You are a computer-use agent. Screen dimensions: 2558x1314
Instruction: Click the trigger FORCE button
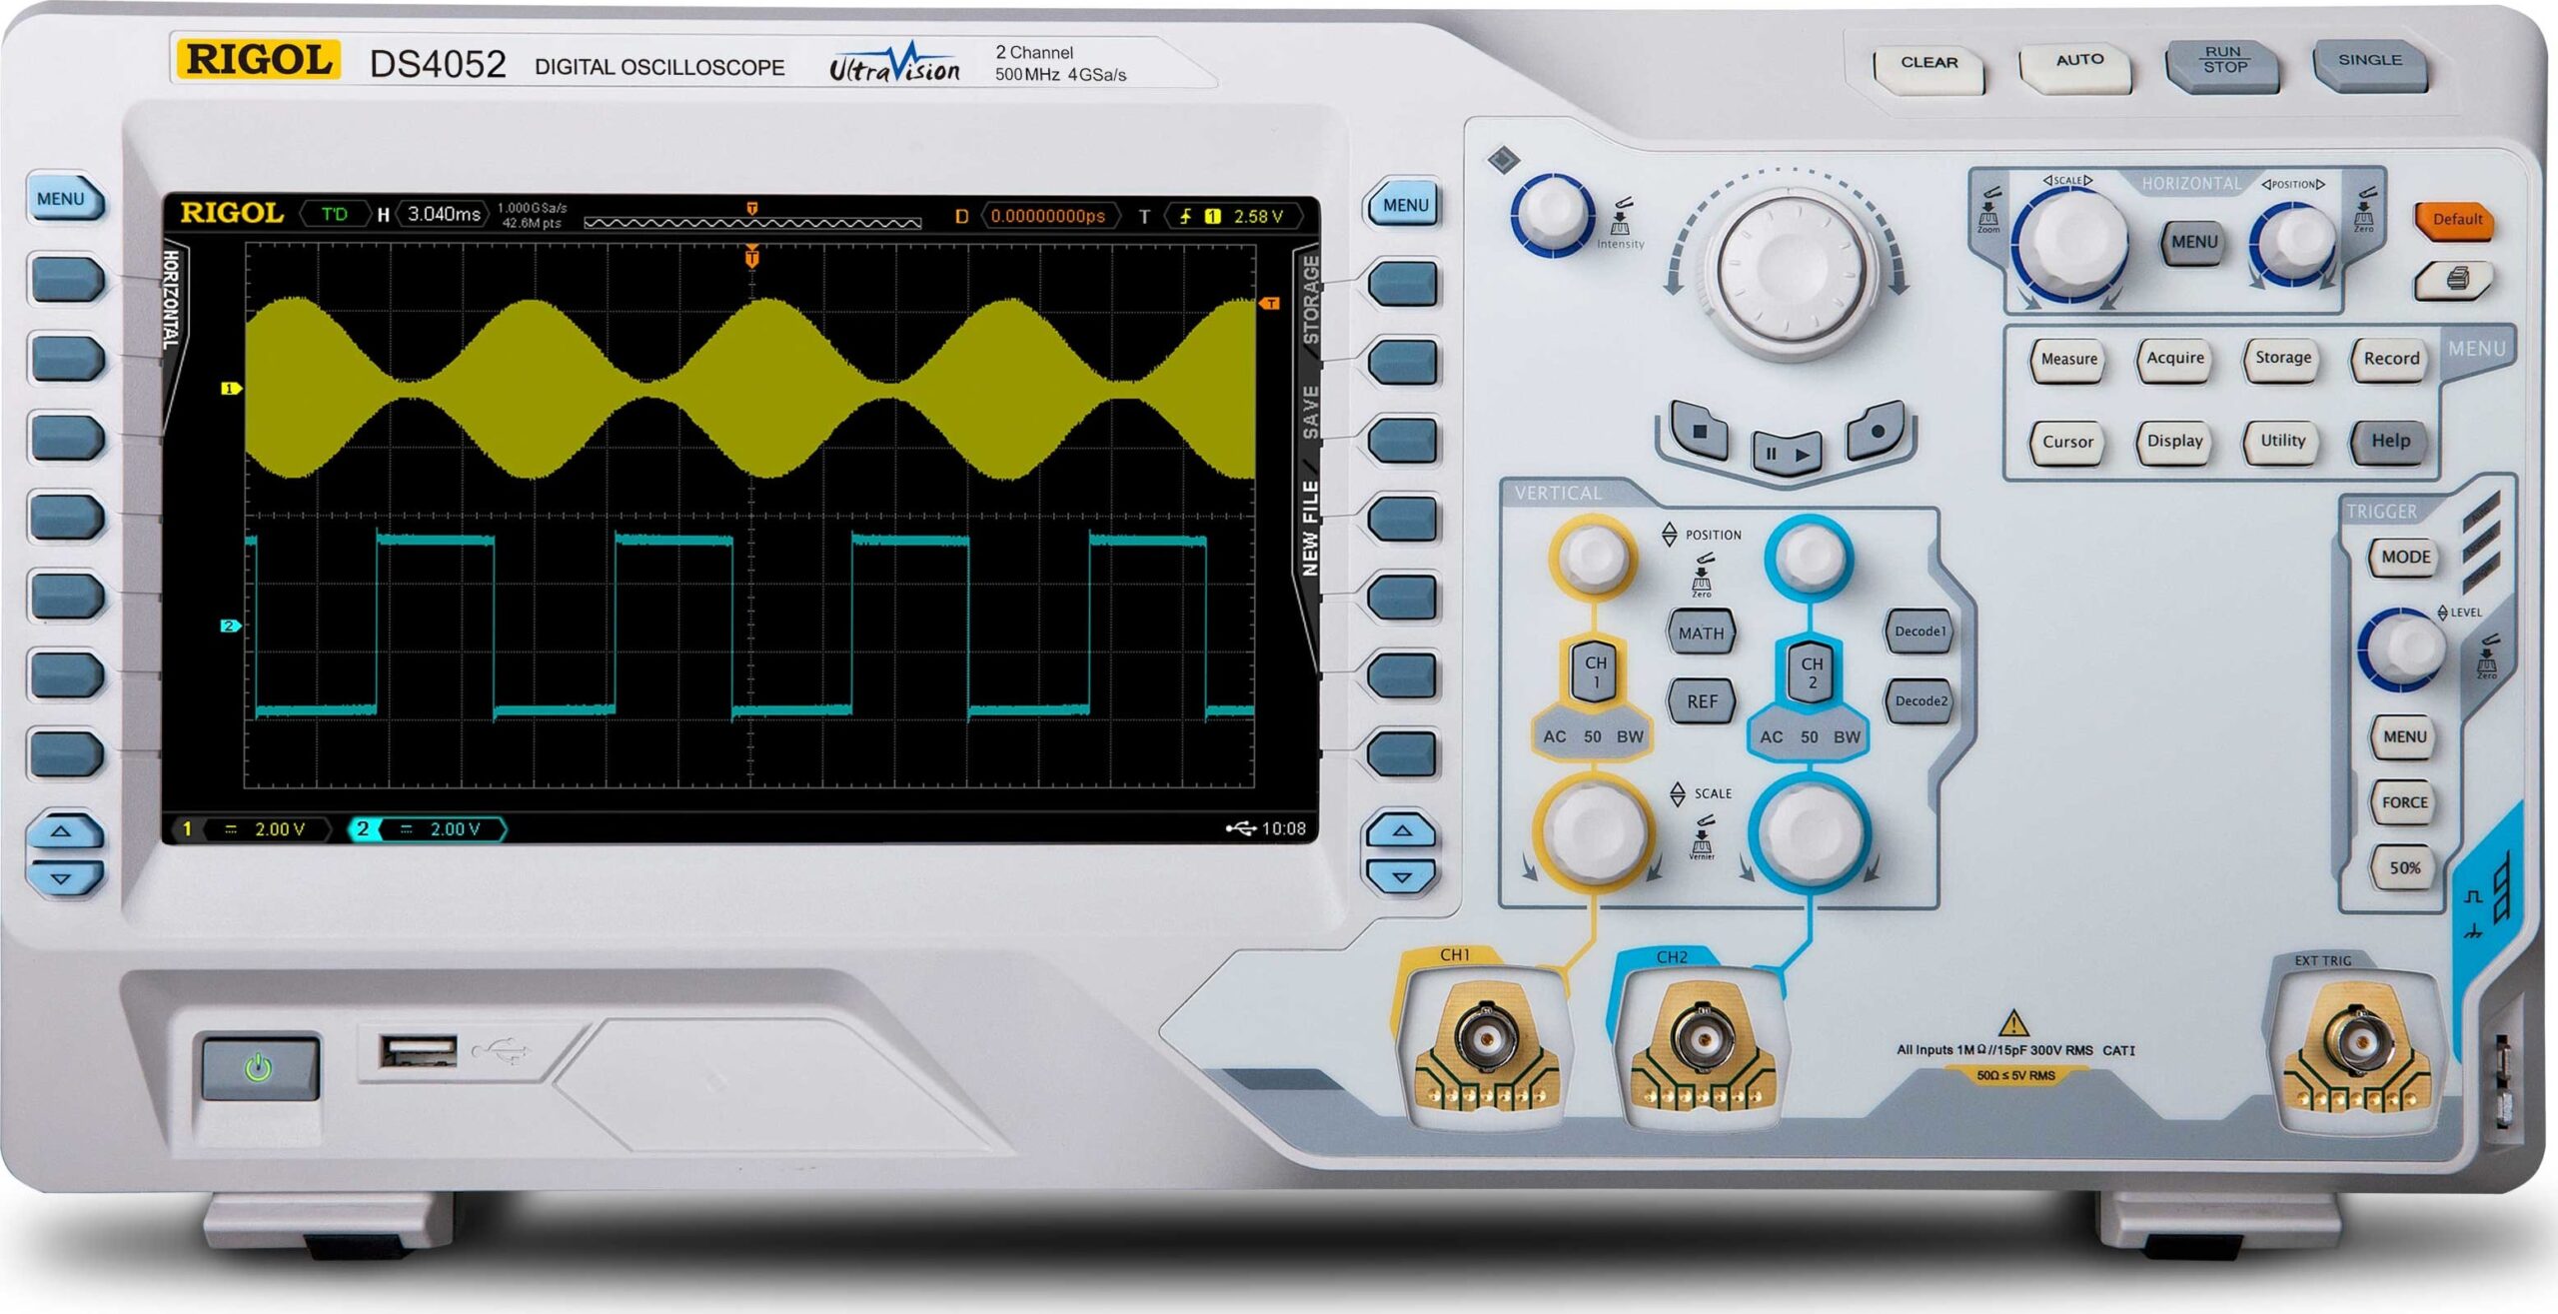[2404, 802]
